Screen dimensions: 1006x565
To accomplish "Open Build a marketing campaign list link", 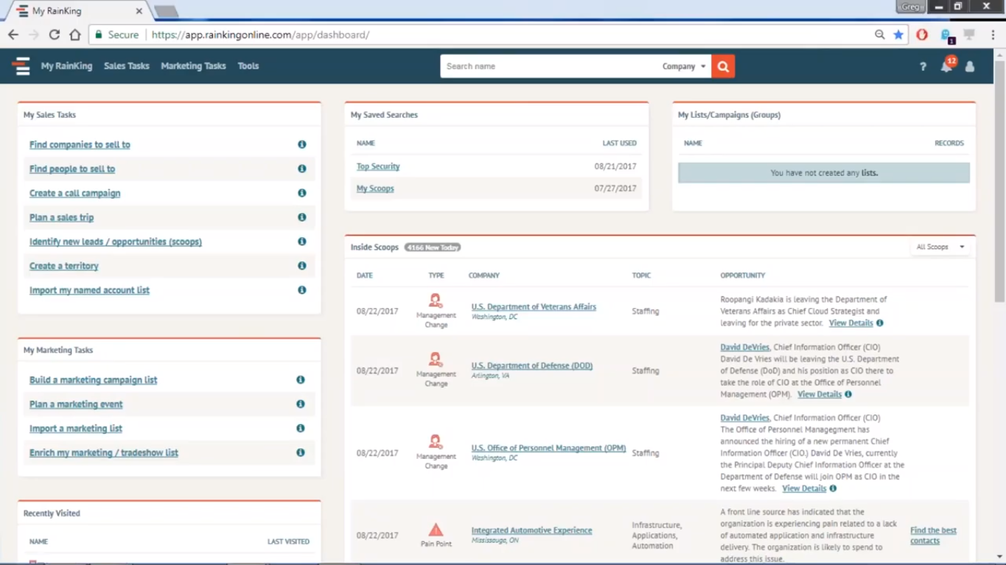I will [93, 380].
